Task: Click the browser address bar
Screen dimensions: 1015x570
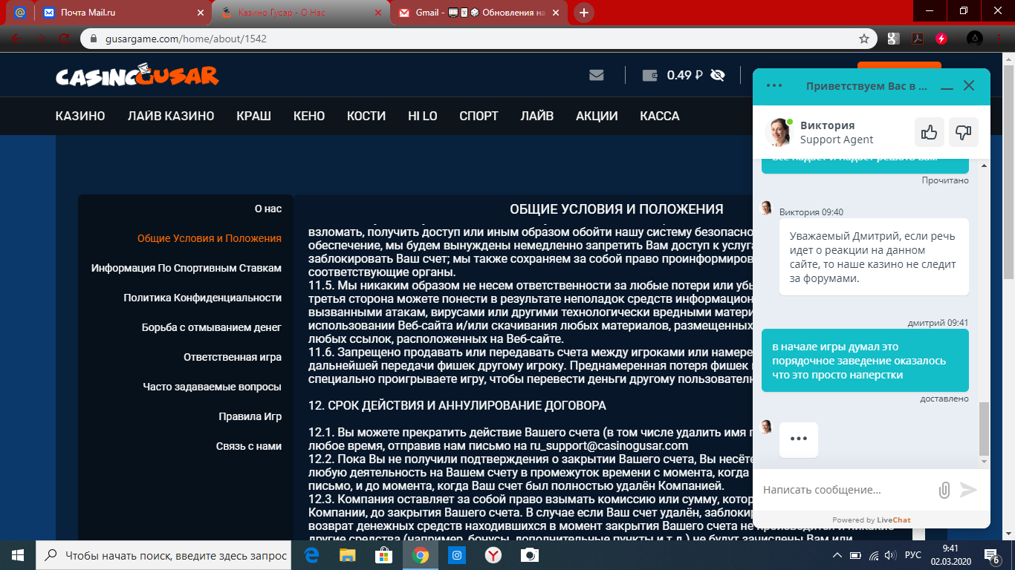Action: tap(479, 39)
